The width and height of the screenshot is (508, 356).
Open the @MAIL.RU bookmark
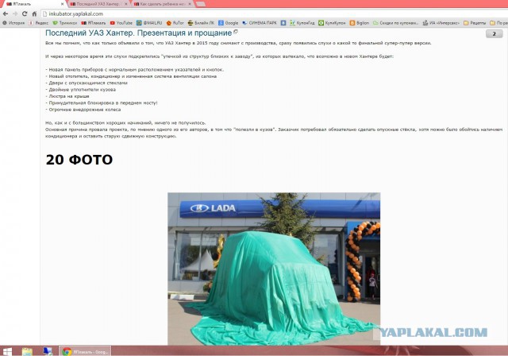(149, 23)
